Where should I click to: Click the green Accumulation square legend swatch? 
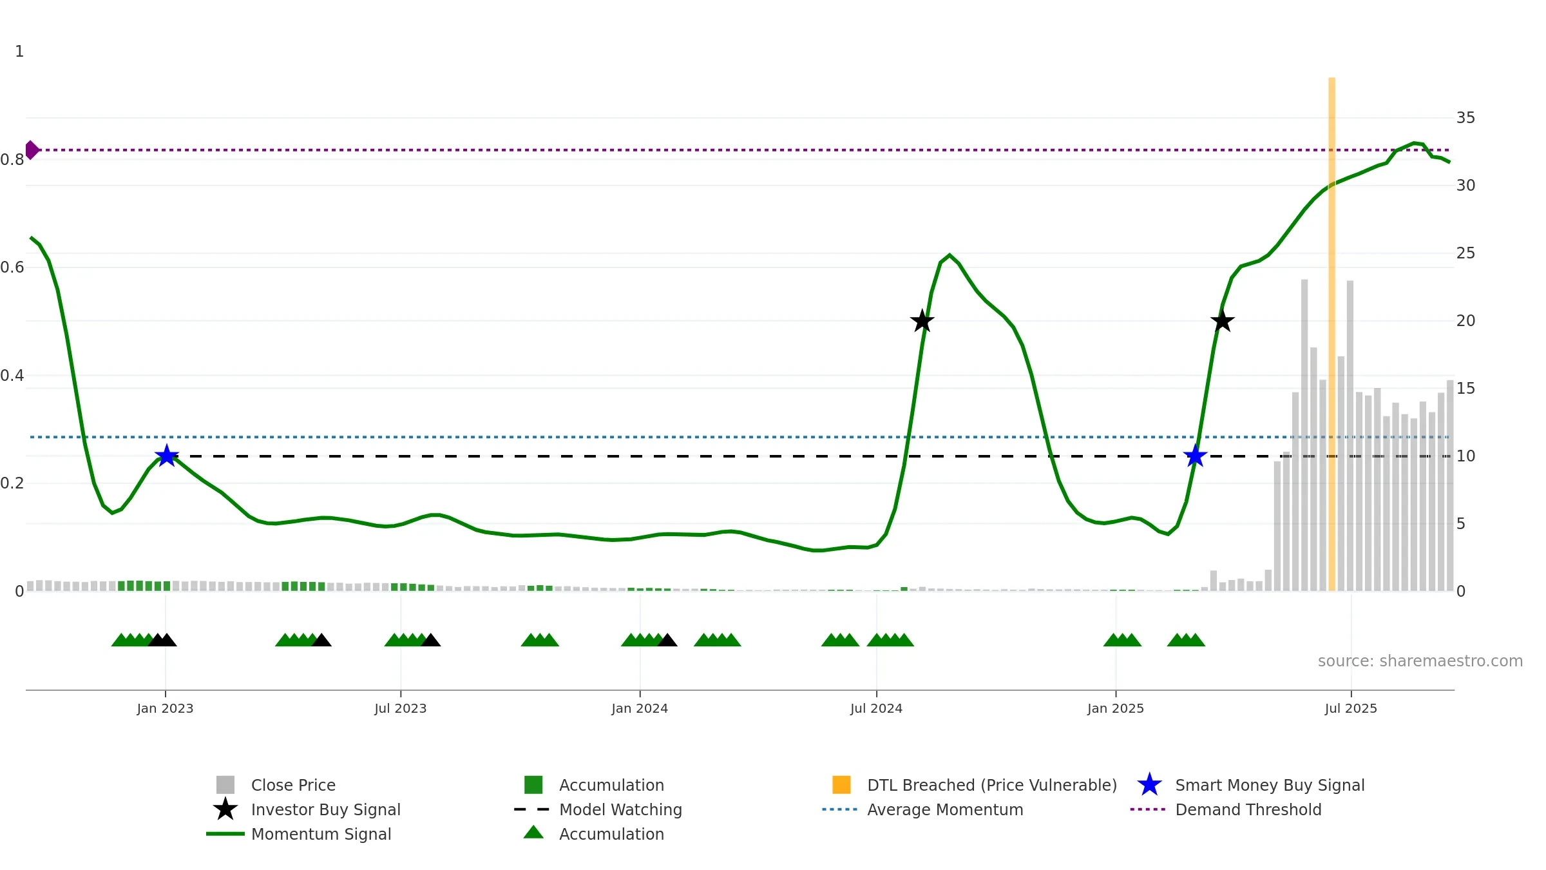[533, 785]
